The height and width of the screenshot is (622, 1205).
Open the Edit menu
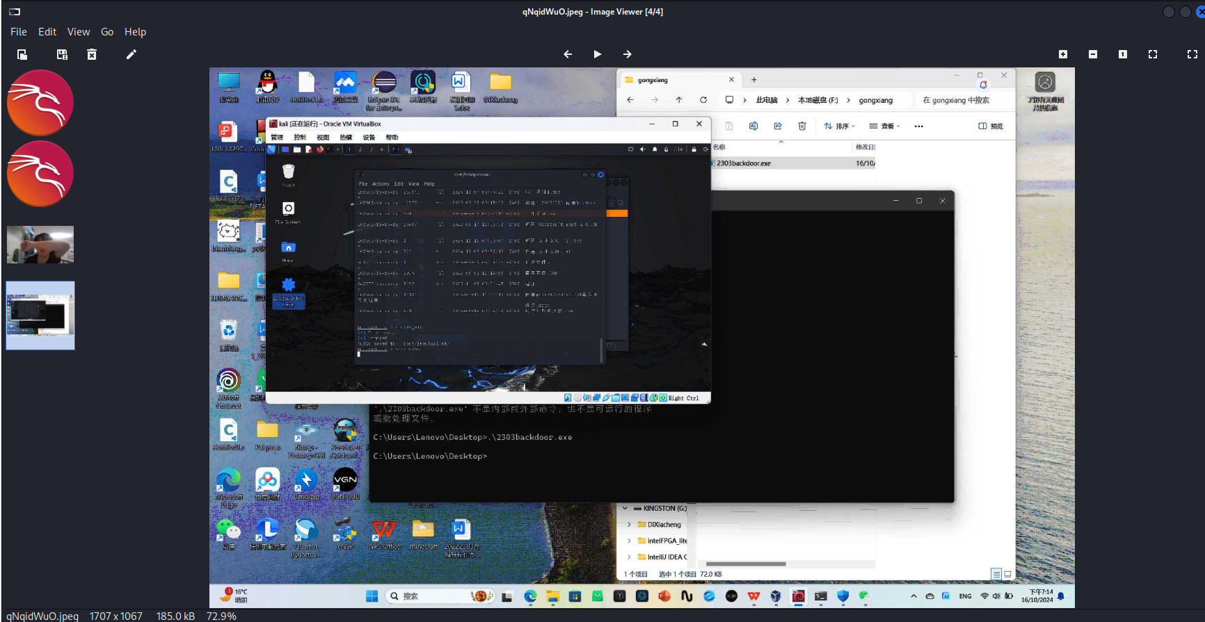coord(47,32)
